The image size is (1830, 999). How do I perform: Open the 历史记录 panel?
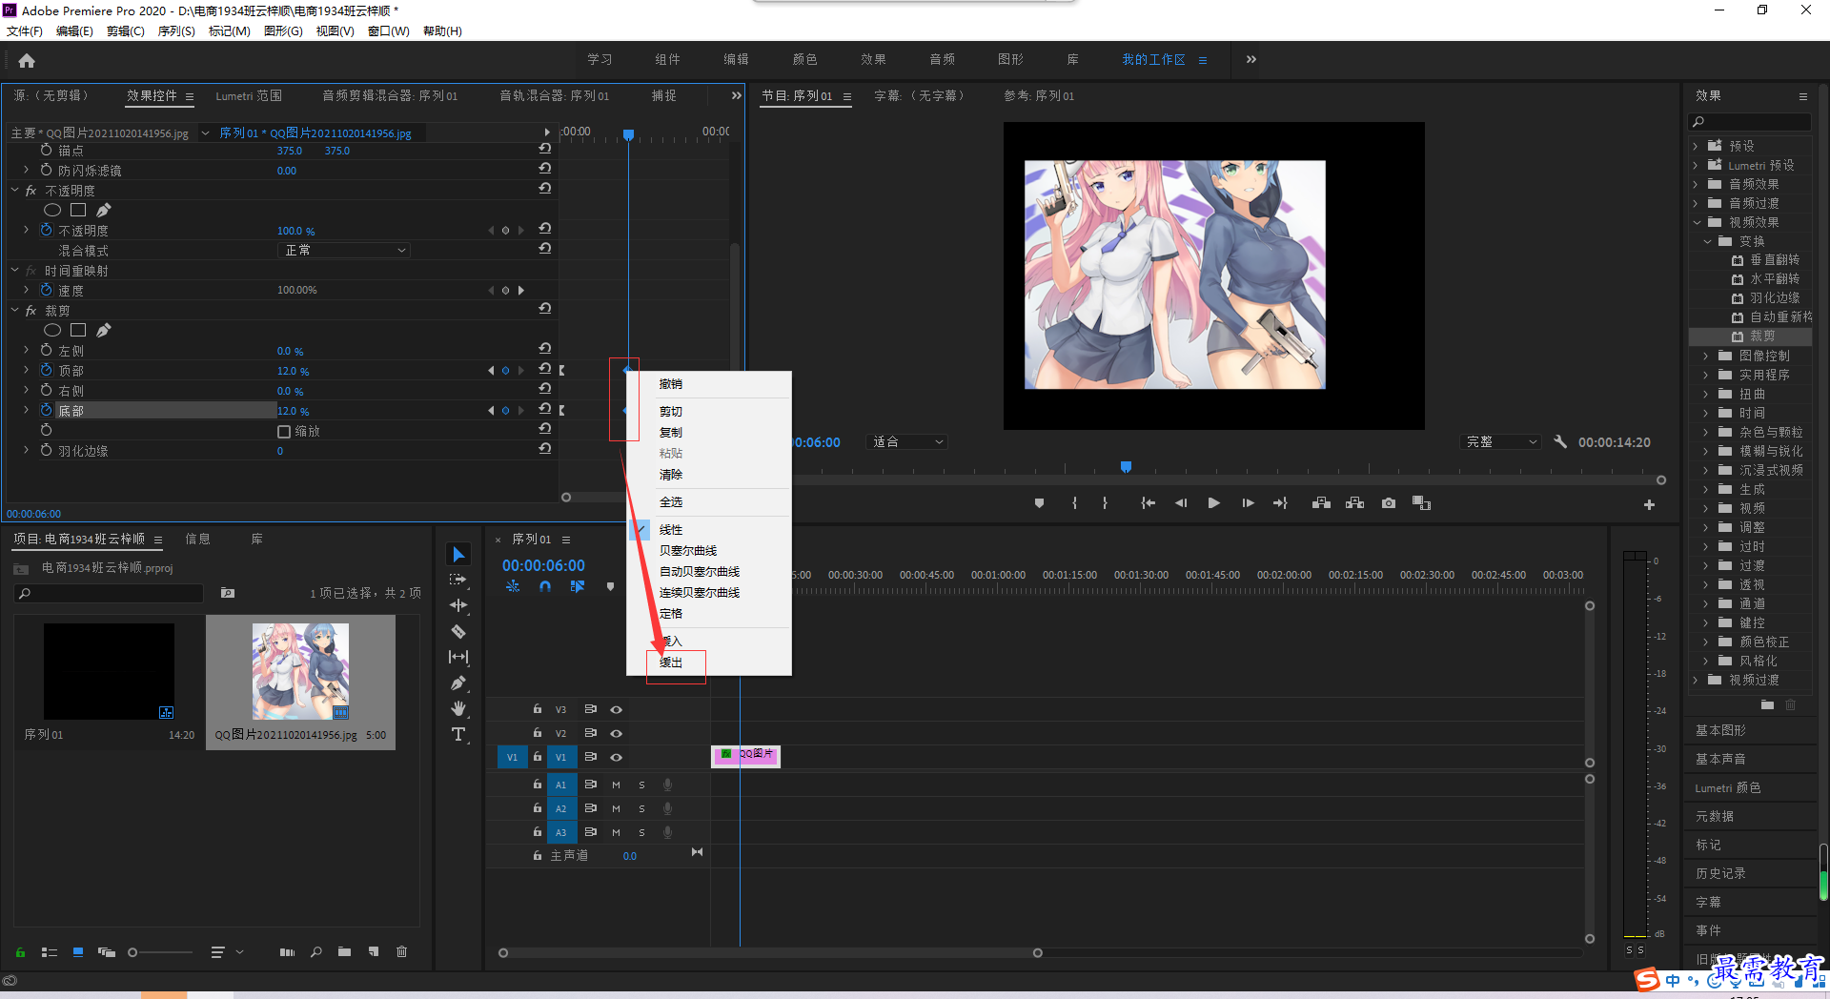[1720, 873]
